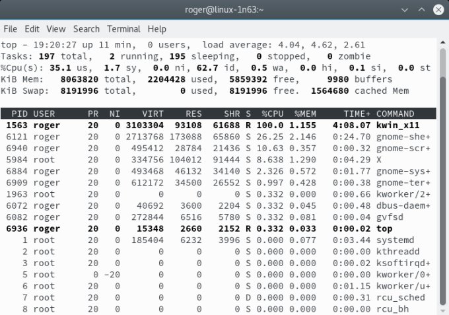Click the %CPU column header
This screenshot has width=449, height=315.
click(x=272, y=114)
